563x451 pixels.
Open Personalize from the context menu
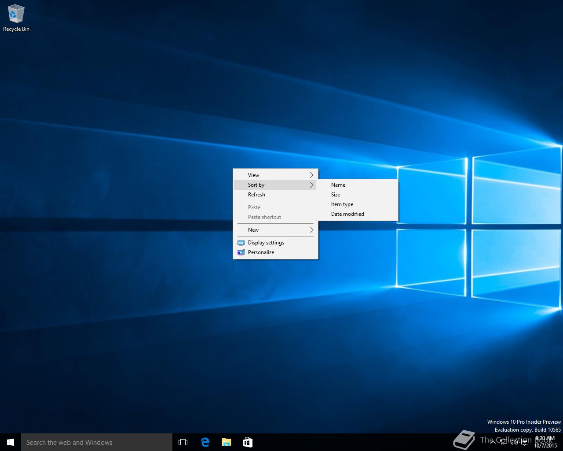(275, 252)
